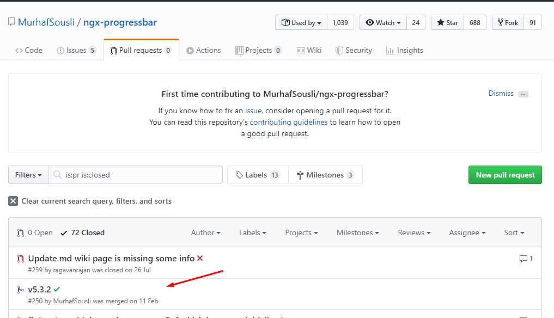This screenshot has height=318, width=554.
Task: Click the red closed pull request icon
Action: (x=21, y=259)
